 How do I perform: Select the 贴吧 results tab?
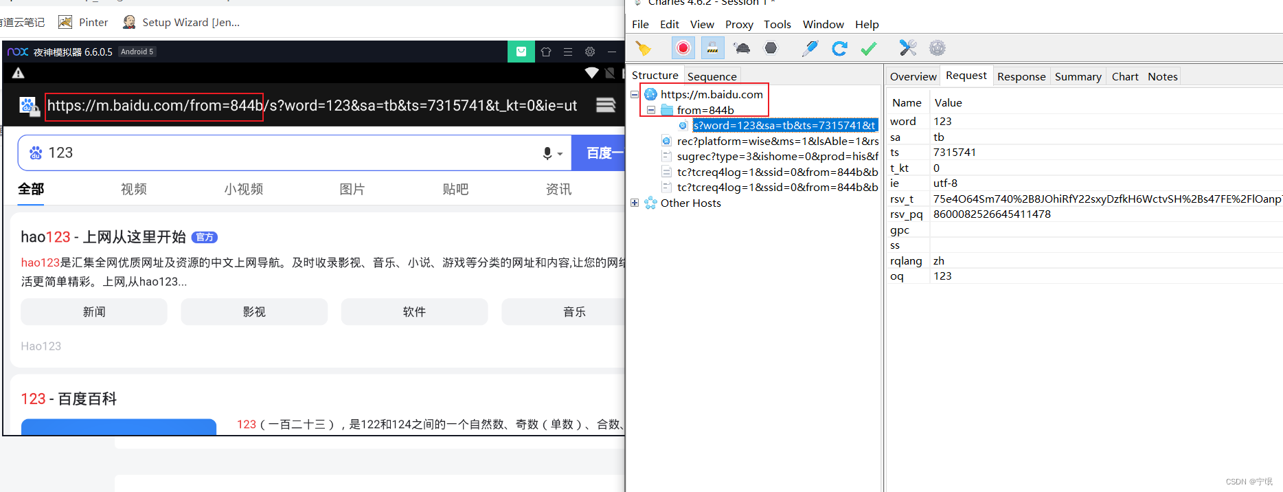tap(455, 189)
